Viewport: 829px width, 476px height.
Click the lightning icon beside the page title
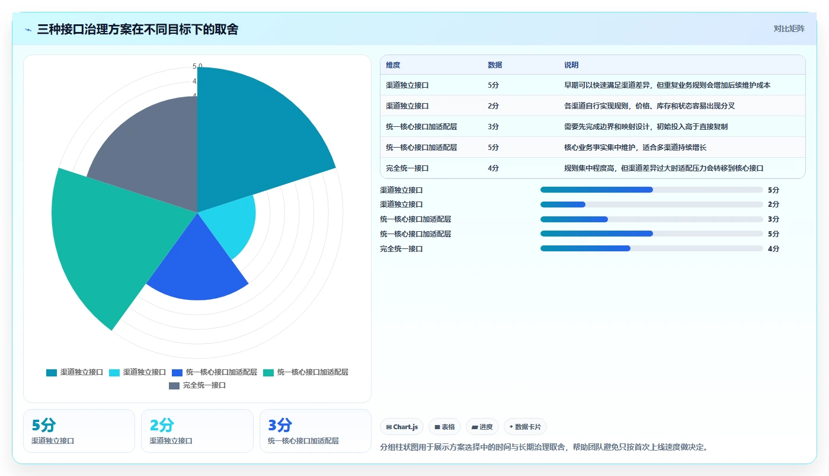28,30
